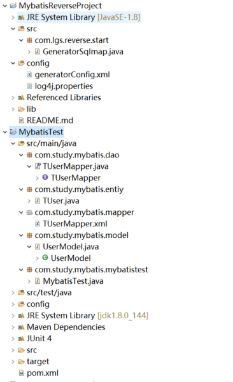
Task: Select the UserModel.java file
Action: 71,247
